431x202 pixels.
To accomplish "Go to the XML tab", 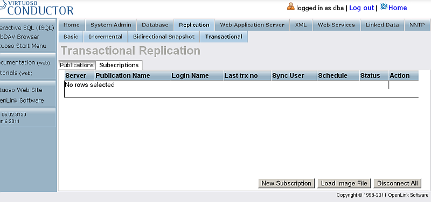I will (301, 25).
